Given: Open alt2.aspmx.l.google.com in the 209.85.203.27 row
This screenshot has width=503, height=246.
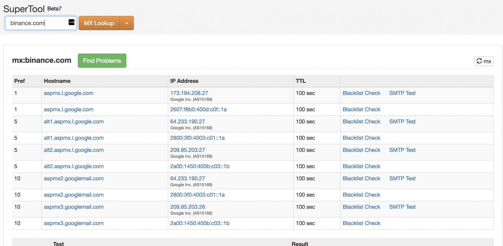Looking at the screenshot, I should (74, 150).
